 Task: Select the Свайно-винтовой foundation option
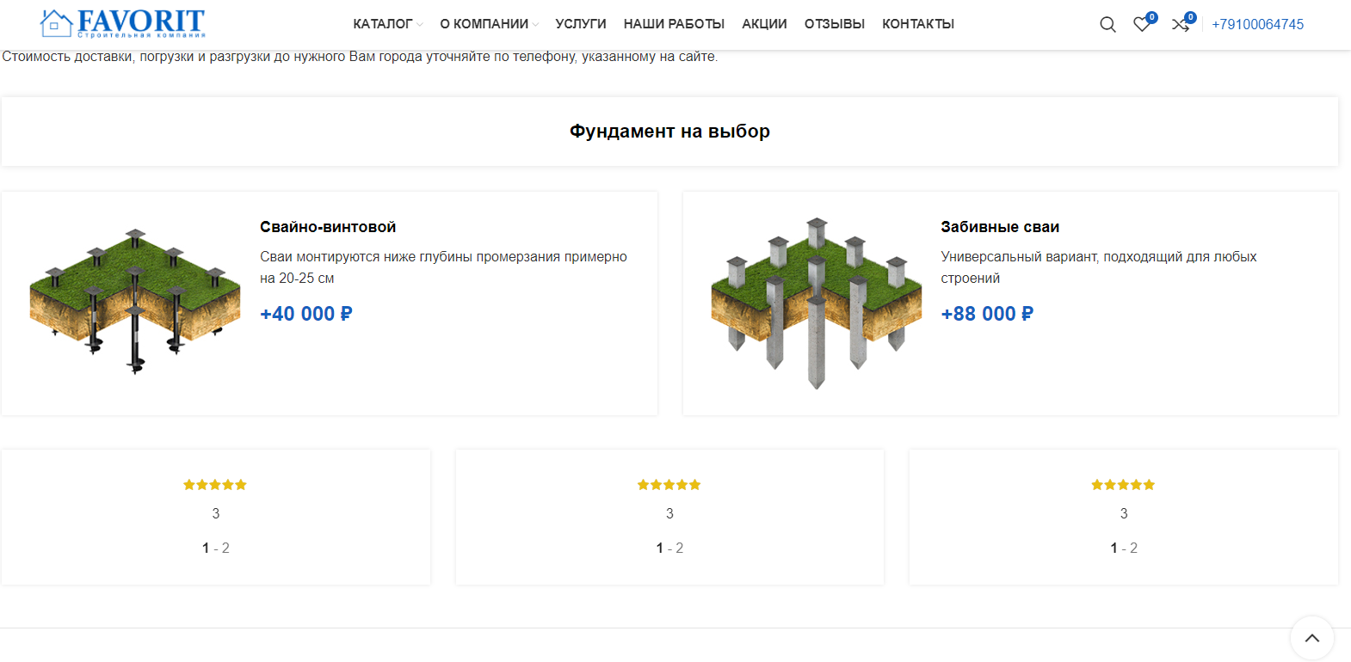point(328,227)
